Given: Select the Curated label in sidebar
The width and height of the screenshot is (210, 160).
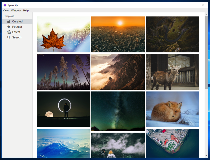Looking at the screenshot, I should click(x=17, y=21).
